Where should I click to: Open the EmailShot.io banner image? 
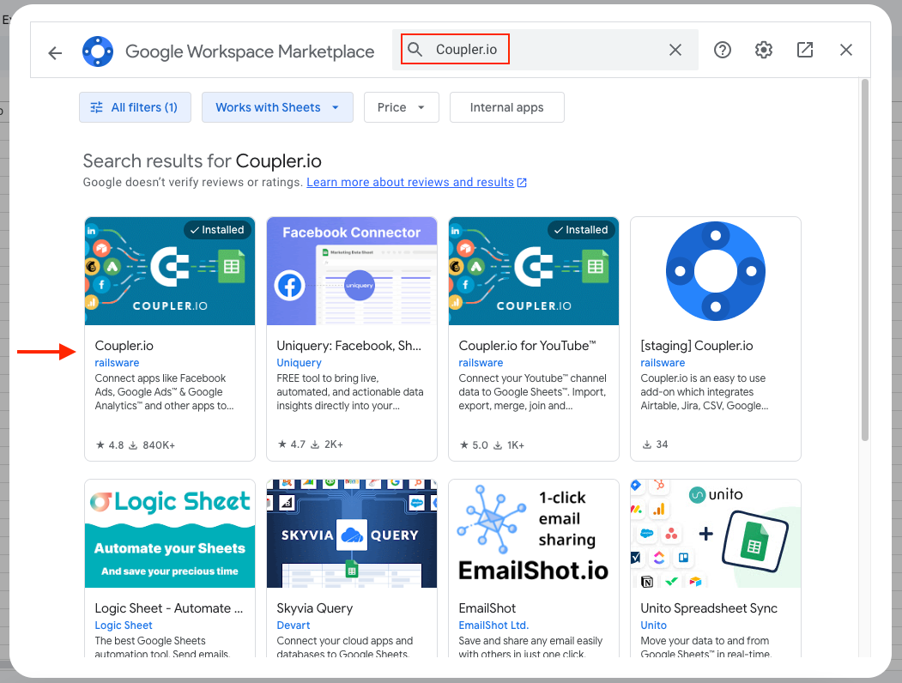click(x=534, y=534)
